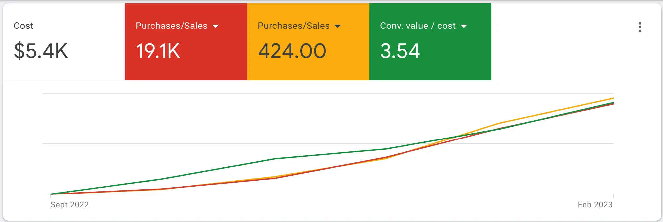The image size is (663, 222).
Task: Click the green line's midpoint peak above the red line
Action: click(x=275, y=159)
